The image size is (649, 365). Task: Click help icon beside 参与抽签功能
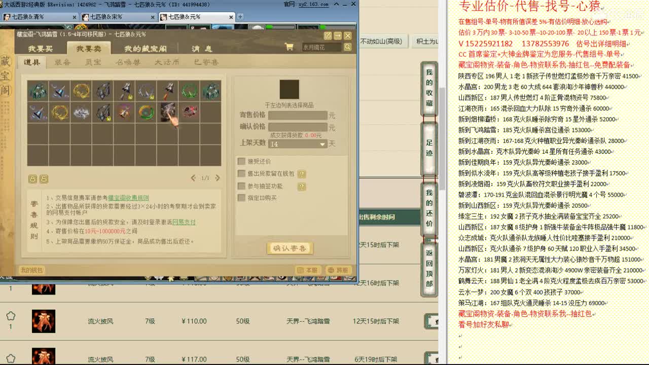(301, 187)
